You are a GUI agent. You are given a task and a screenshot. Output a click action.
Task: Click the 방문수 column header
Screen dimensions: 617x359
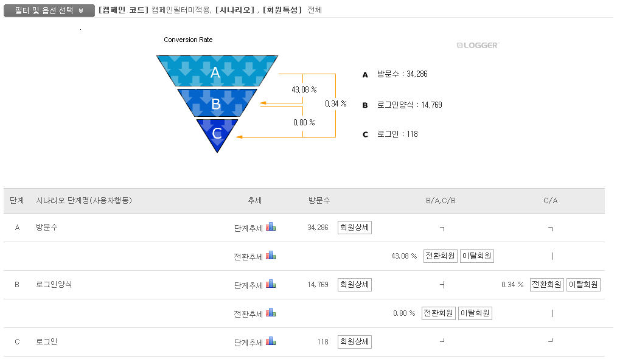[319, 200]
